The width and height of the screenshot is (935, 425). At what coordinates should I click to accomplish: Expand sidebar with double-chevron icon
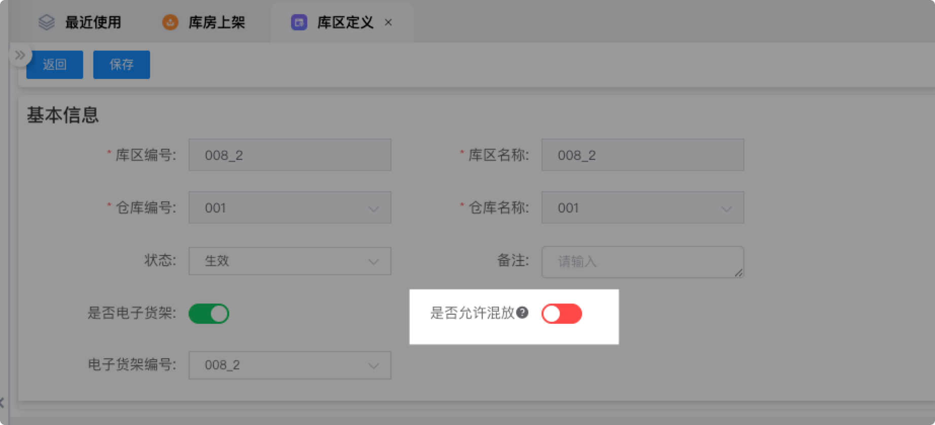point(20,55)
